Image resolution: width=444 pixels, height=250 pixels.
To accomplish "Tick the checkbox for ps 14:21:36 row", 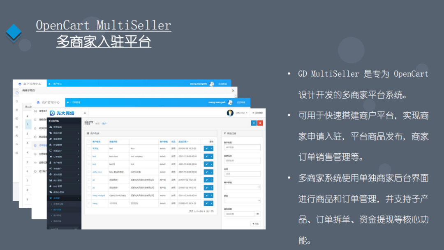I will pyautogui.click(x=89, y=180).
